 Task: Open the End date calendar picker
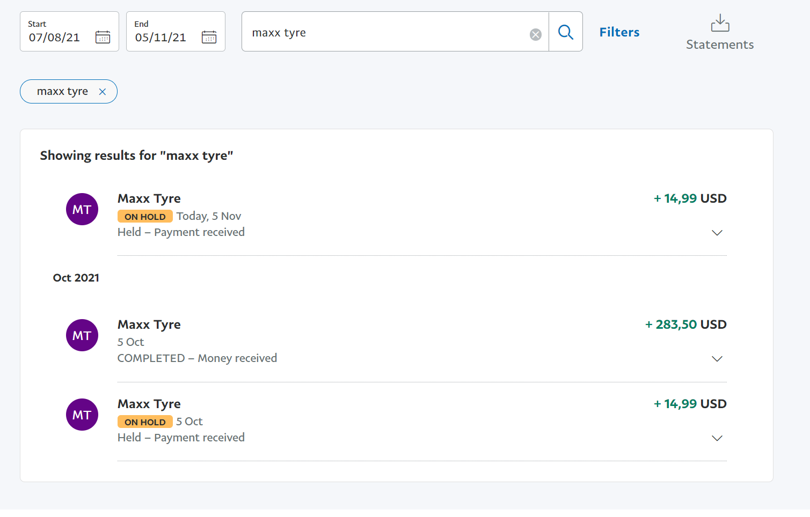tap(209, 37)
